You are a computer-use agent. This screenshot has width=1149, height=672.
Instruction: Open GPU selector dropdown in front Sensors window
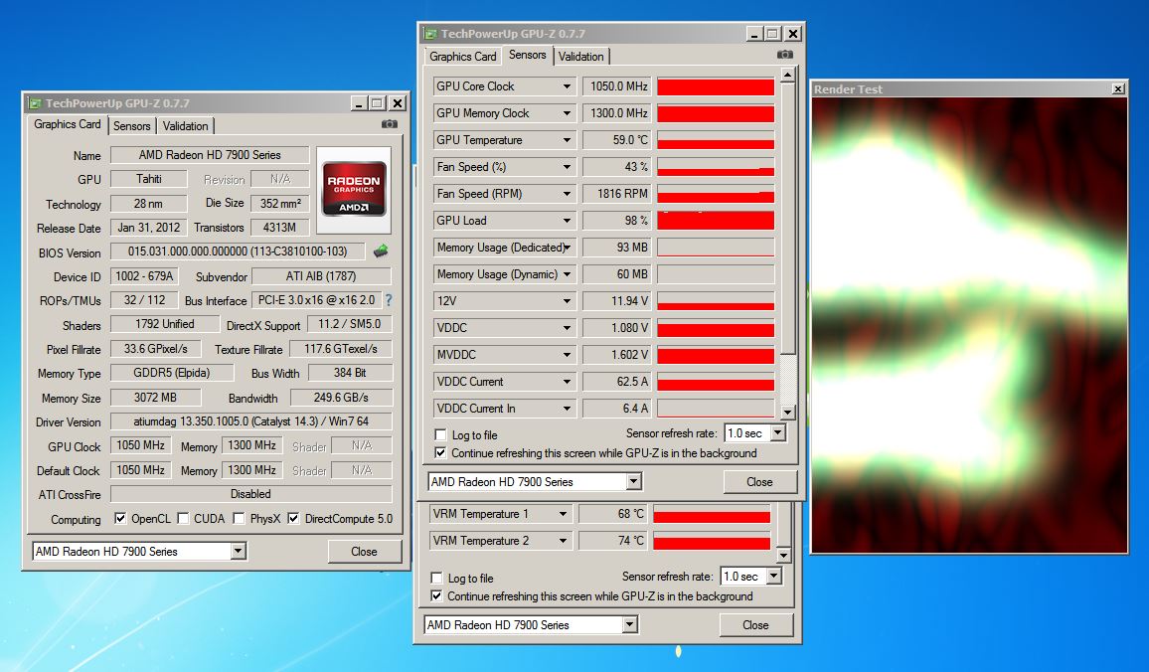click(634, 481)
